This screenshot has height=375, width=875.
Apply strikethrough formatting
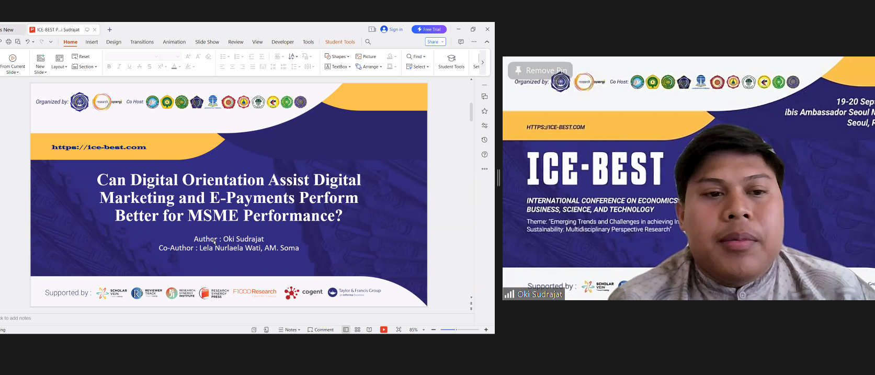tap(139, 67)
